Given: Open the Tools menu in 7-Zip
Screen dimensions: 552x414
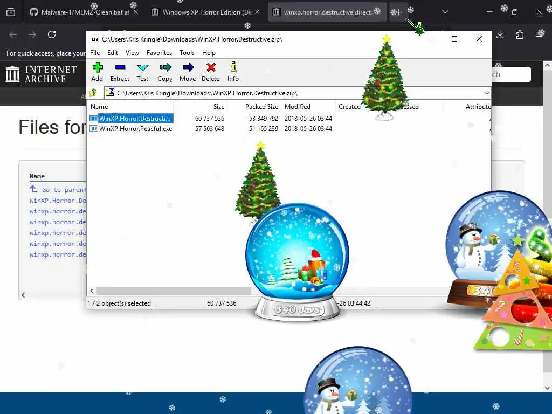Looking at the screenshot, I should [187, 53].
